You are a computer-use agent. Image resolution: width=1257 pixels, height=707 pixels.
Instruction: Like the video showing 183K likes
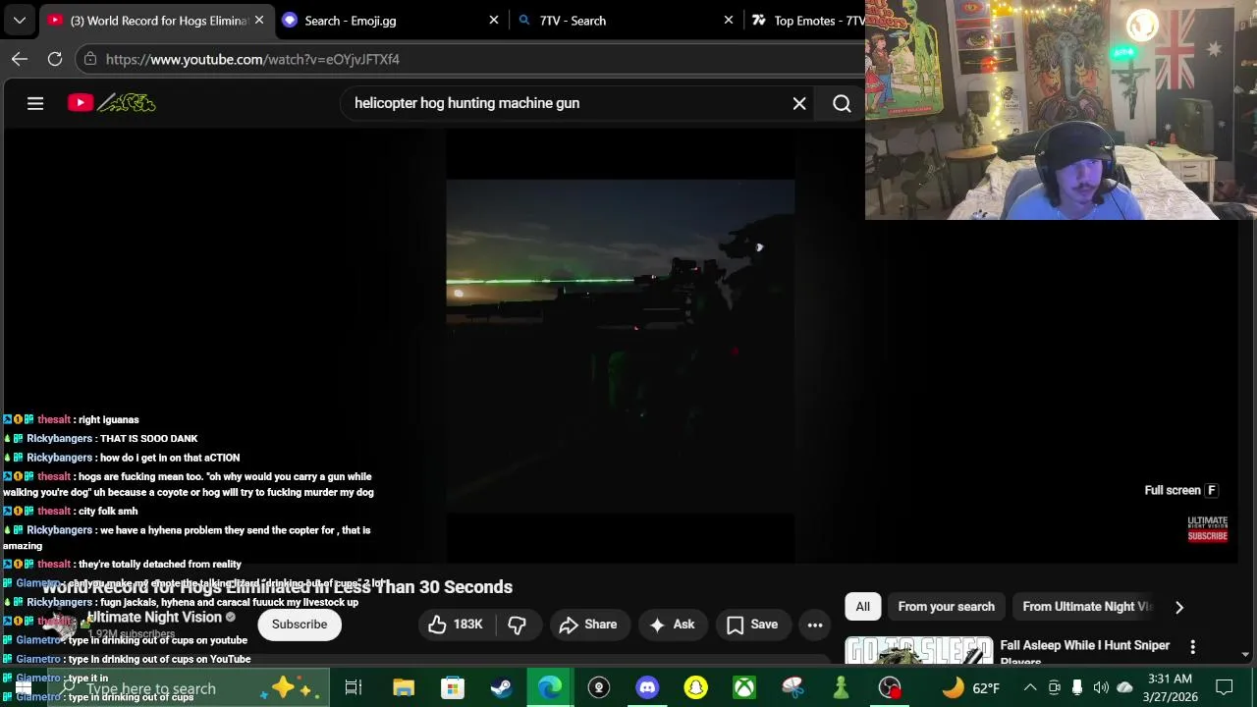(x=455, y=625)
